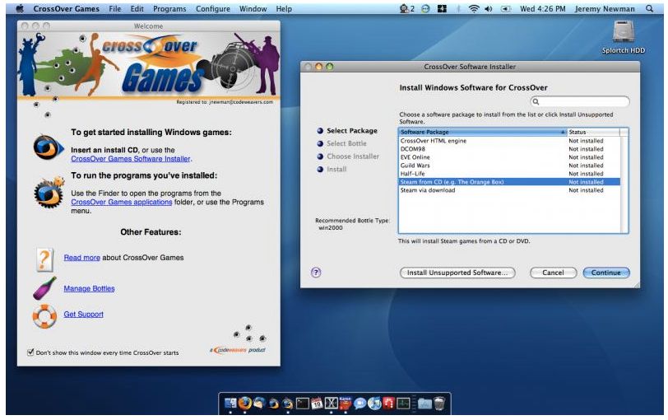668x420 pixels.
Task: Click the installer search field
Action: [580, 101]
